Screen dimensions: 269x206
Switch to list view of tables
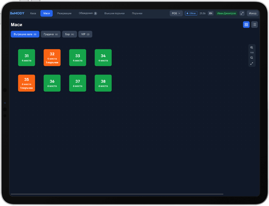point(255,24)
